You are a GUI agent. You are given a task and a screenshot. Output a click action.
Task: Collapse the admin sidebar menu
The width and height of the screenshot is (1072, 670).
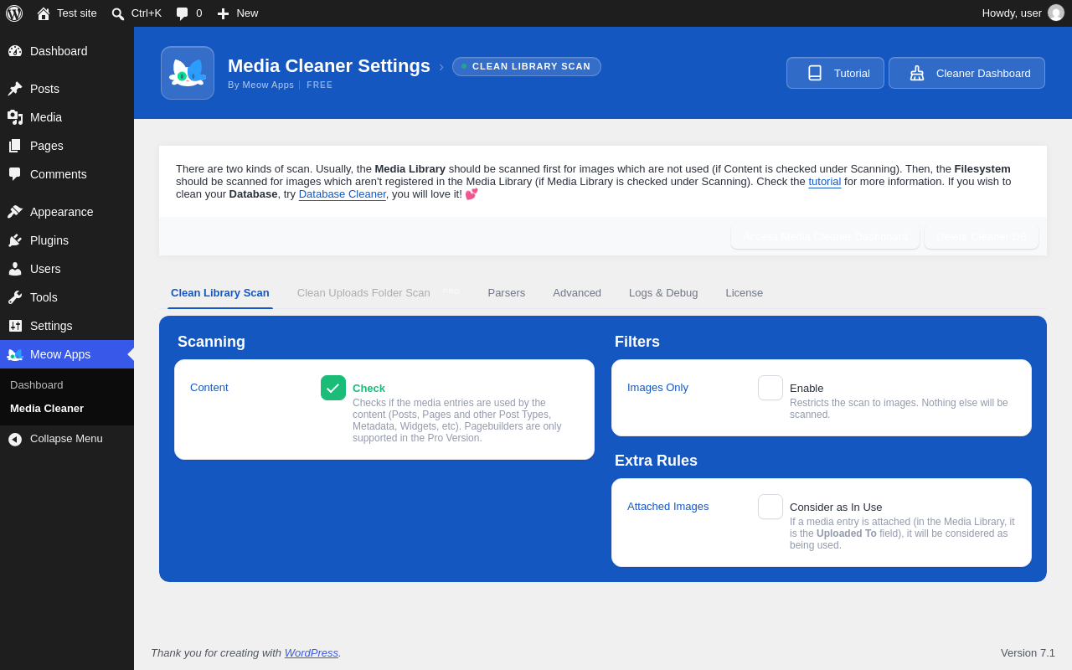(x=67, y=439)
